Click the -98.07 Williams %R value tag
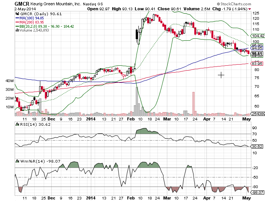The image size is (265, 201). [257, 192]
